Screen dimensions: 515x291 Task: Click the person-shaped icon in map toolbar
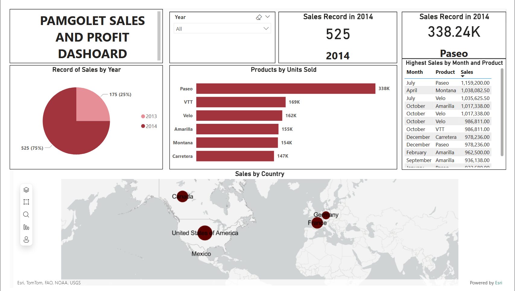(x=26, y=239)
